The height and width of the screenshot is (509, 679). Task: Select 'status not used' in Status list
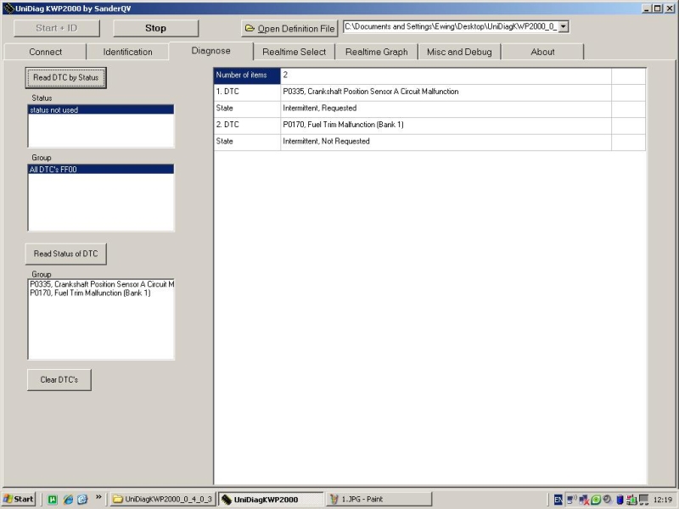tap(100, 110)
